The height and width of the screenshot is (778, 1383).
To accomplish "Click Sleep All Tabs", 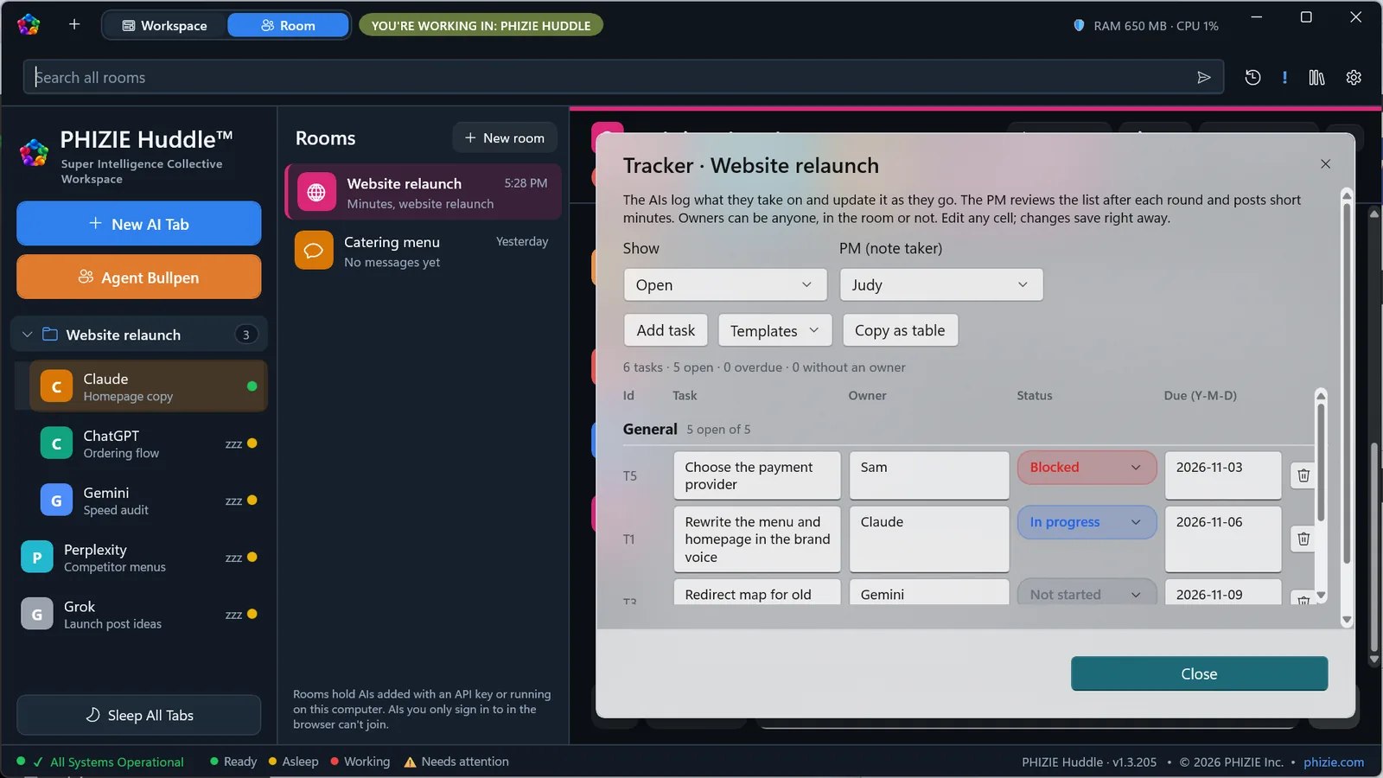I will [138, 715].
